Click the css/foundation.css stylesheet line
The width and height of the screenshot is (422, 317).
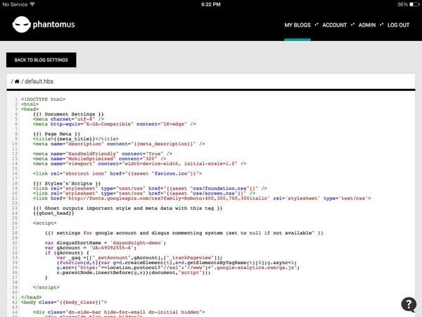pos(150,188)
